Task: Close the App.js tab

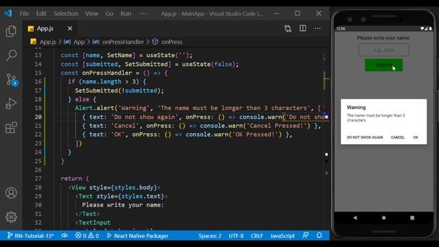Action: pyautogui.click(x=70, y=28)
